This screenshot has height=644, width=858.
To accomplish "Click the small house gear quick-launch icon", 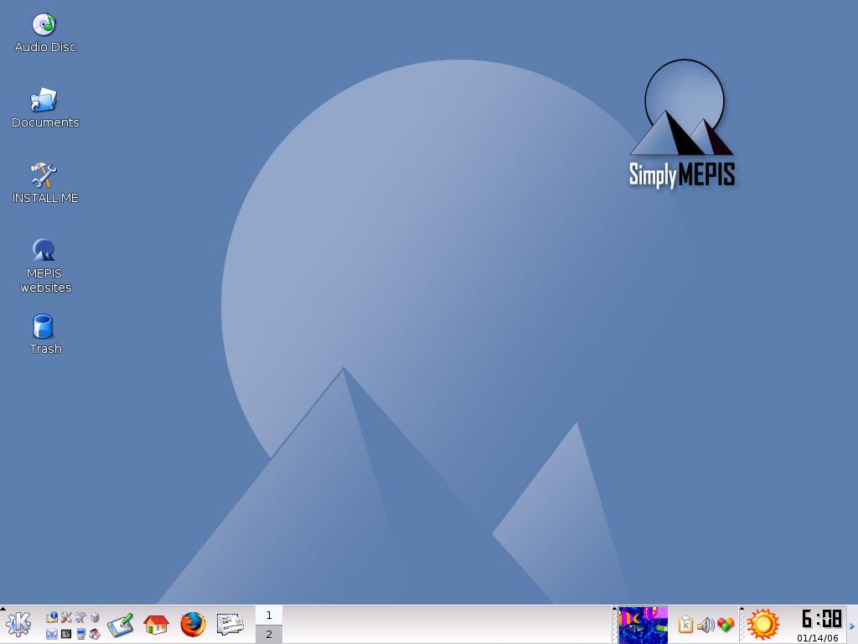I will pyautogui.click(x=95, y=634).
